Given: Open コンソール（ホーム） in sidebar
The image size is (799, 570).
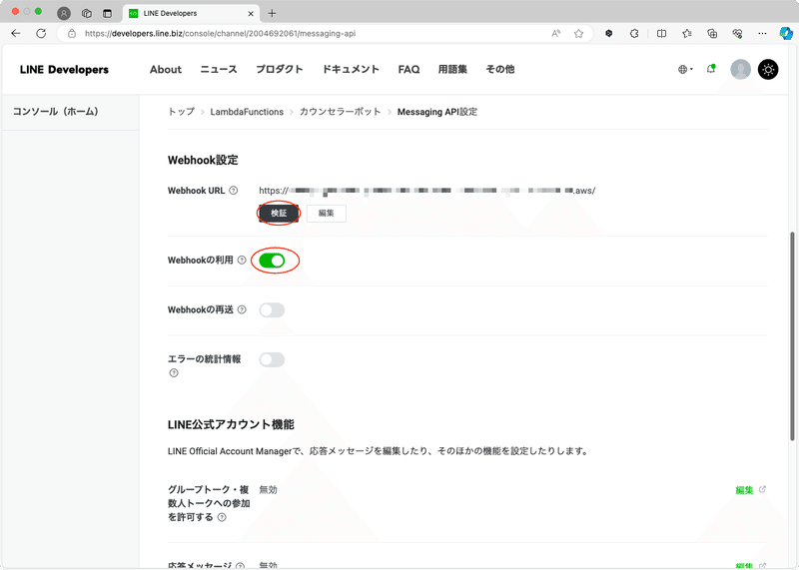Looking at the screenshot, I should (x=56, y=111).
